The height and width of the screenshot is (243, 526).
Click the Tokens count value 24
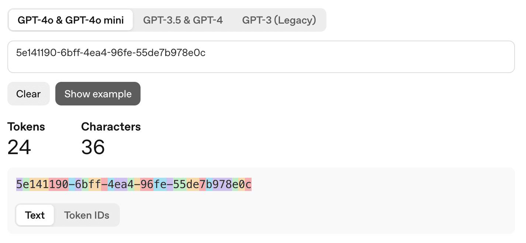coord(19,147)
